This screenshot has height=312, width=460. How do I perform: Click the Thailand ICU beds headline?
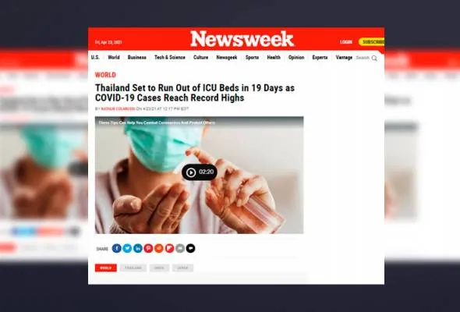[195, 93]
